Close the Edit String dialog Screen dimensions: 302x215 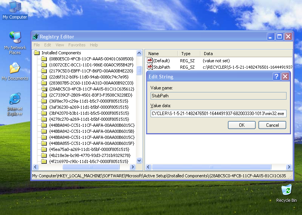[285, 77]
